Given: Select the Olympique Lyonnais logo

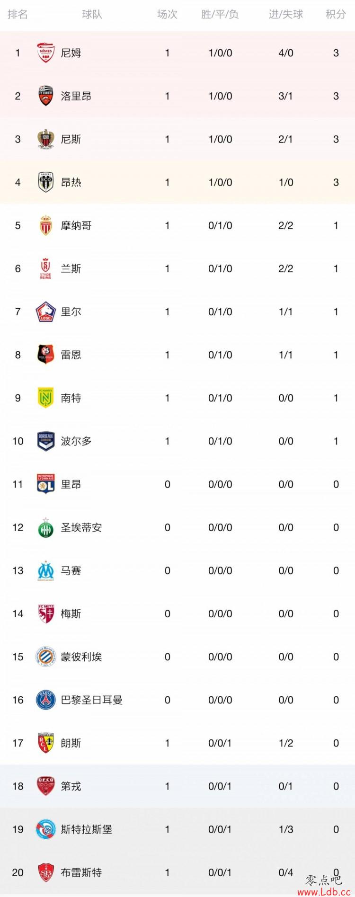Looking at the screenshot, I should click(46, 484).
